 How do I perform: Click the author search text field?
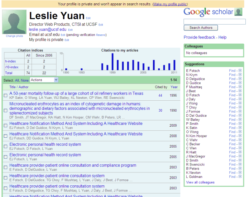pyautogui.click(x=215, y=22)
